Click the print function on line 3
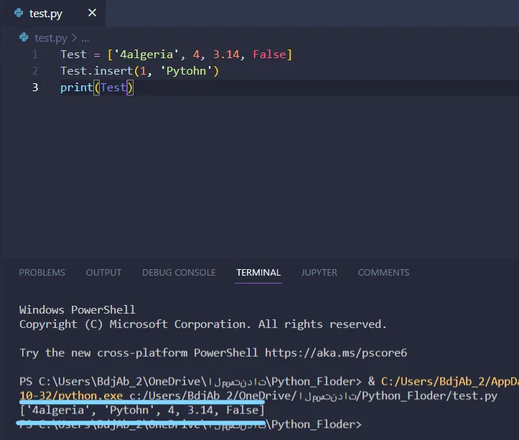This screenshot has width=519, height=440. coord(76,88)
